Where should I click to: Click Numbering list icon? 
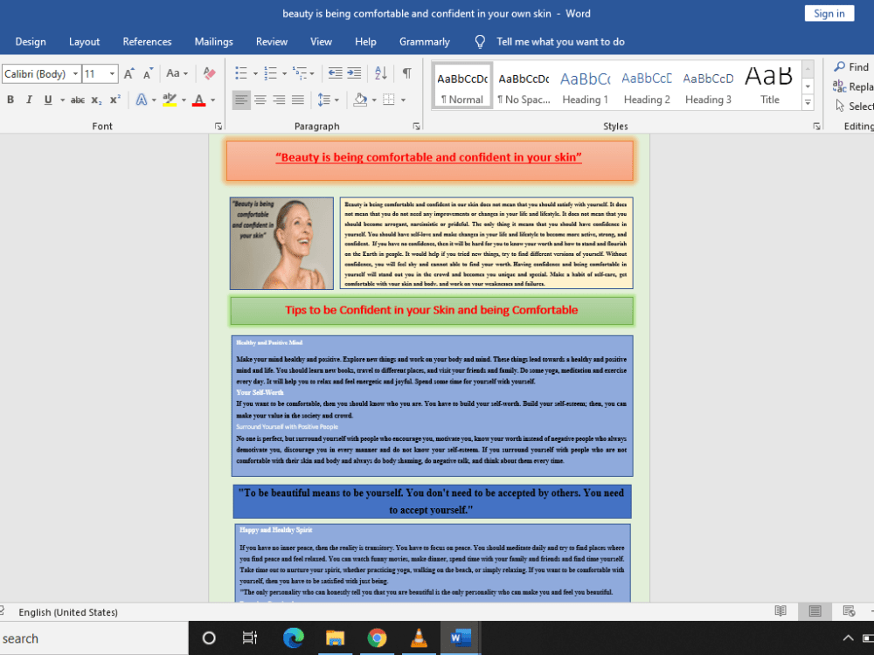[x=270, y=73]
